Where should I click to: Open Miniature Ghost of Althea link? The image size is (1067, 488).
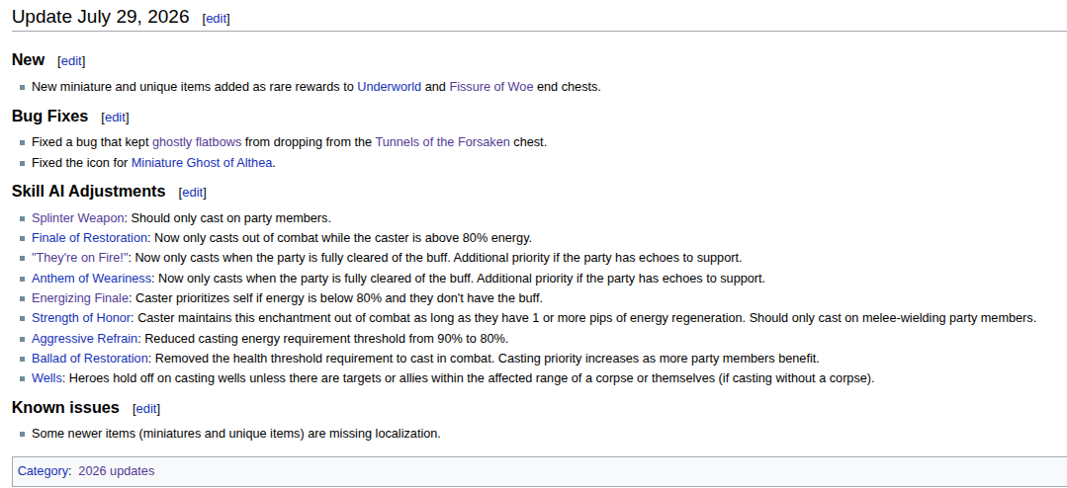[x=202, y=163]
